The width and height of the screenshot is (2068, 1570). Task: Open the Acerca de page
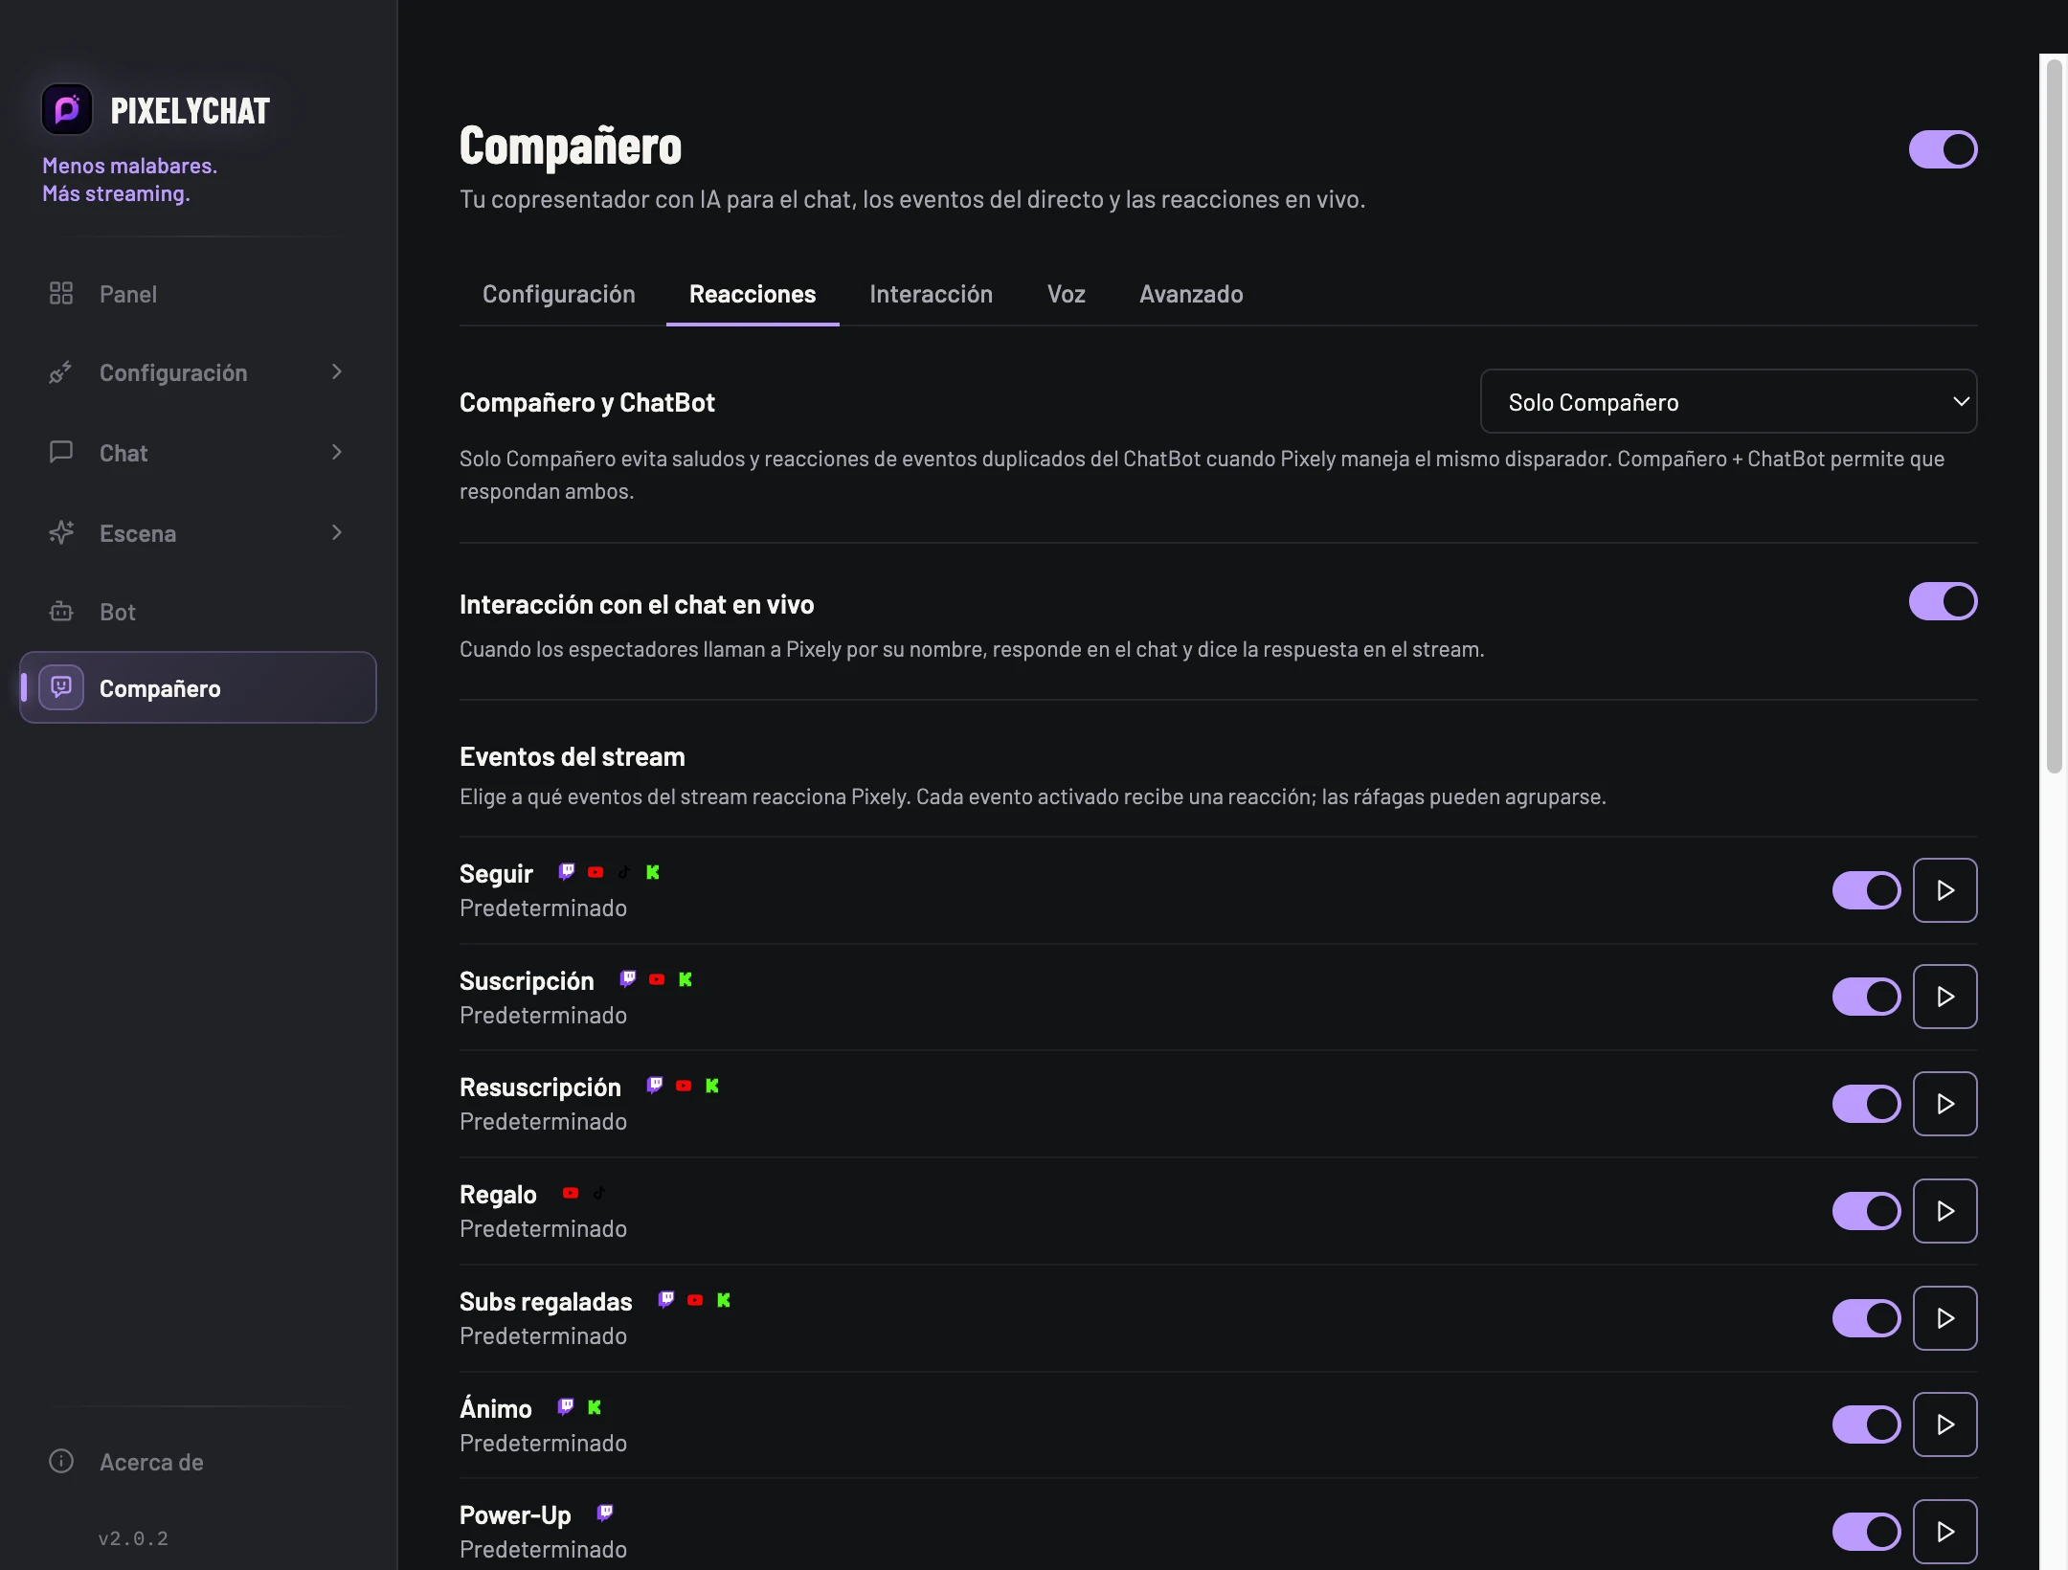(x=198, y=1462)
